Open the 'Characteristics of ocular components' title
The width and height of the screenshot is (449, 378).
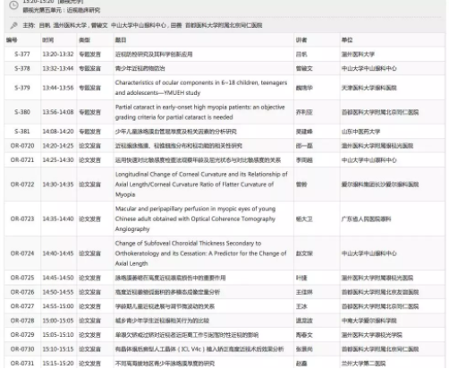[x=201, y=88]
